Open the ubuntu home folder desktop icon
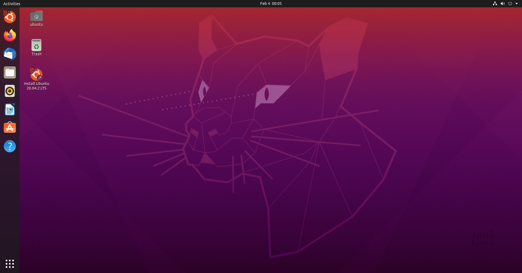Viewport: 522px width, 273px height. (x=36, y=18)
